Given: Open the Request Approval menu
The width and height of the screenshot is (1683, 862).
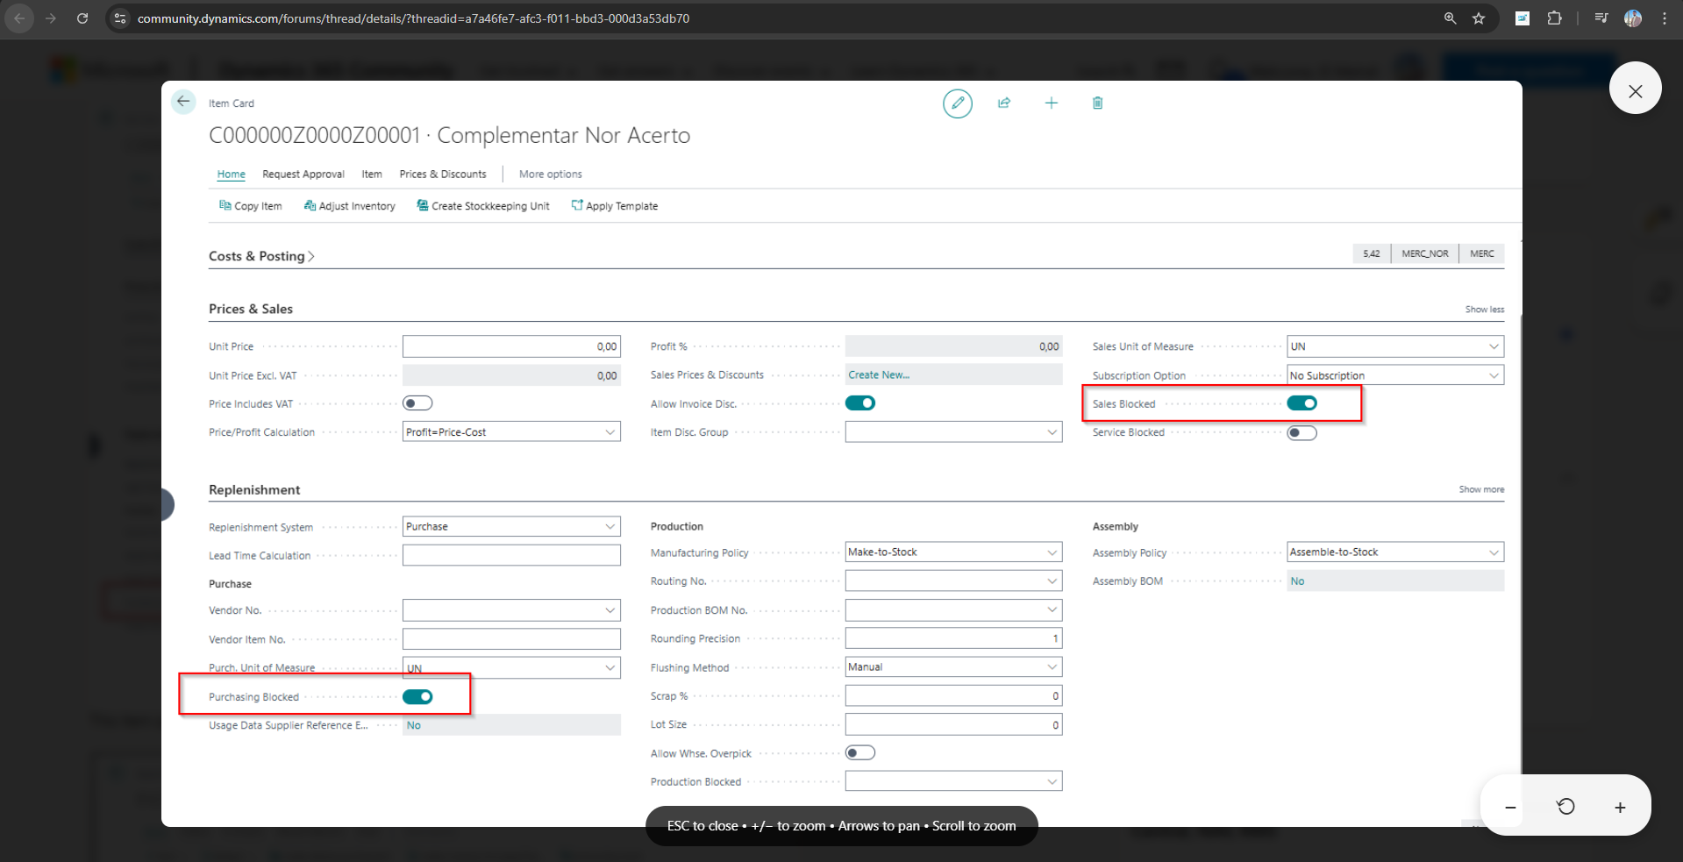Looking at the screenshot, I should pos(303,174).
